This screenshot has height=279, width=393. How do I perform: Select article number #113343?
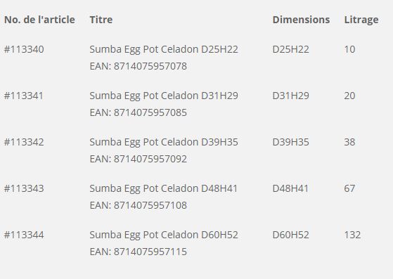(24, 188)
